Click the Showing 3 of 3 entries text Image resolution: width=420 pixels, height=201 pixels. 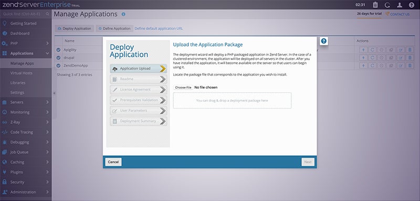click(75, 75)
